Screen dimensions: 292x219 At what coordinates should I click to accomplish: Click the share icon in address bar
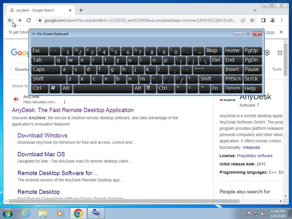[243, 20]
